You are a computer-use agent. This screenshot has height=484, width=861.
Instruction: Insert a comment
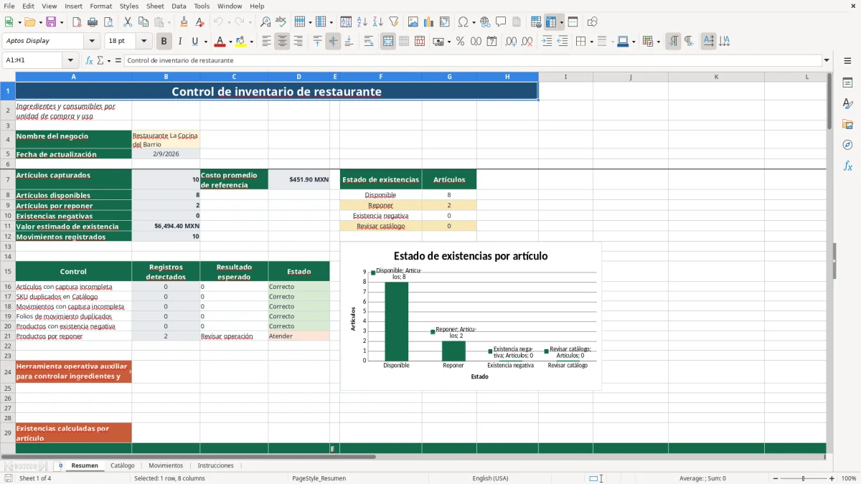click(x=501, y=22)
